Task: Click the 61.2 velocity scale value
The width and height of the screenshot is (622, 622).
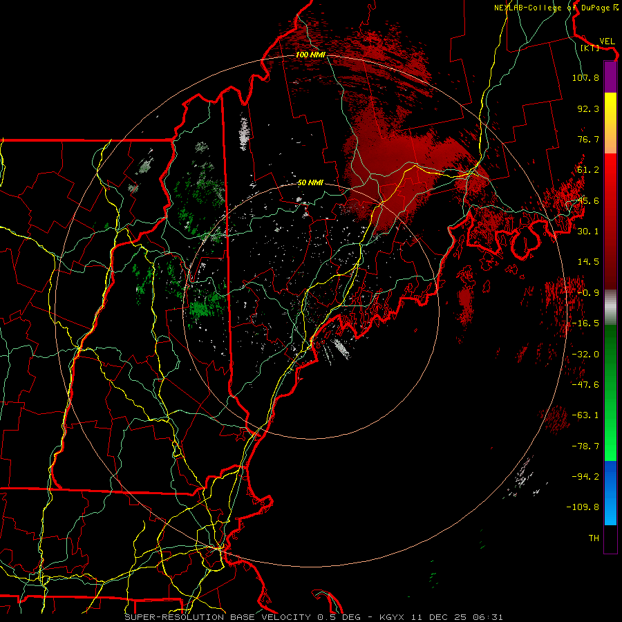Action: point(588,170)
